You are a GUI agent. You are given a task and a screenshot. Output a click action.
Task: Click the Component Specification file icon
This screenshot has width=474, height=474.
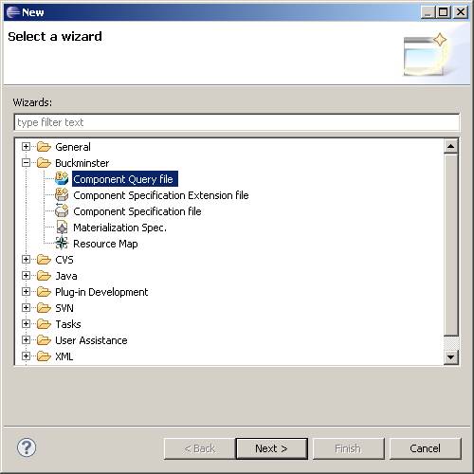click(62, 211)
